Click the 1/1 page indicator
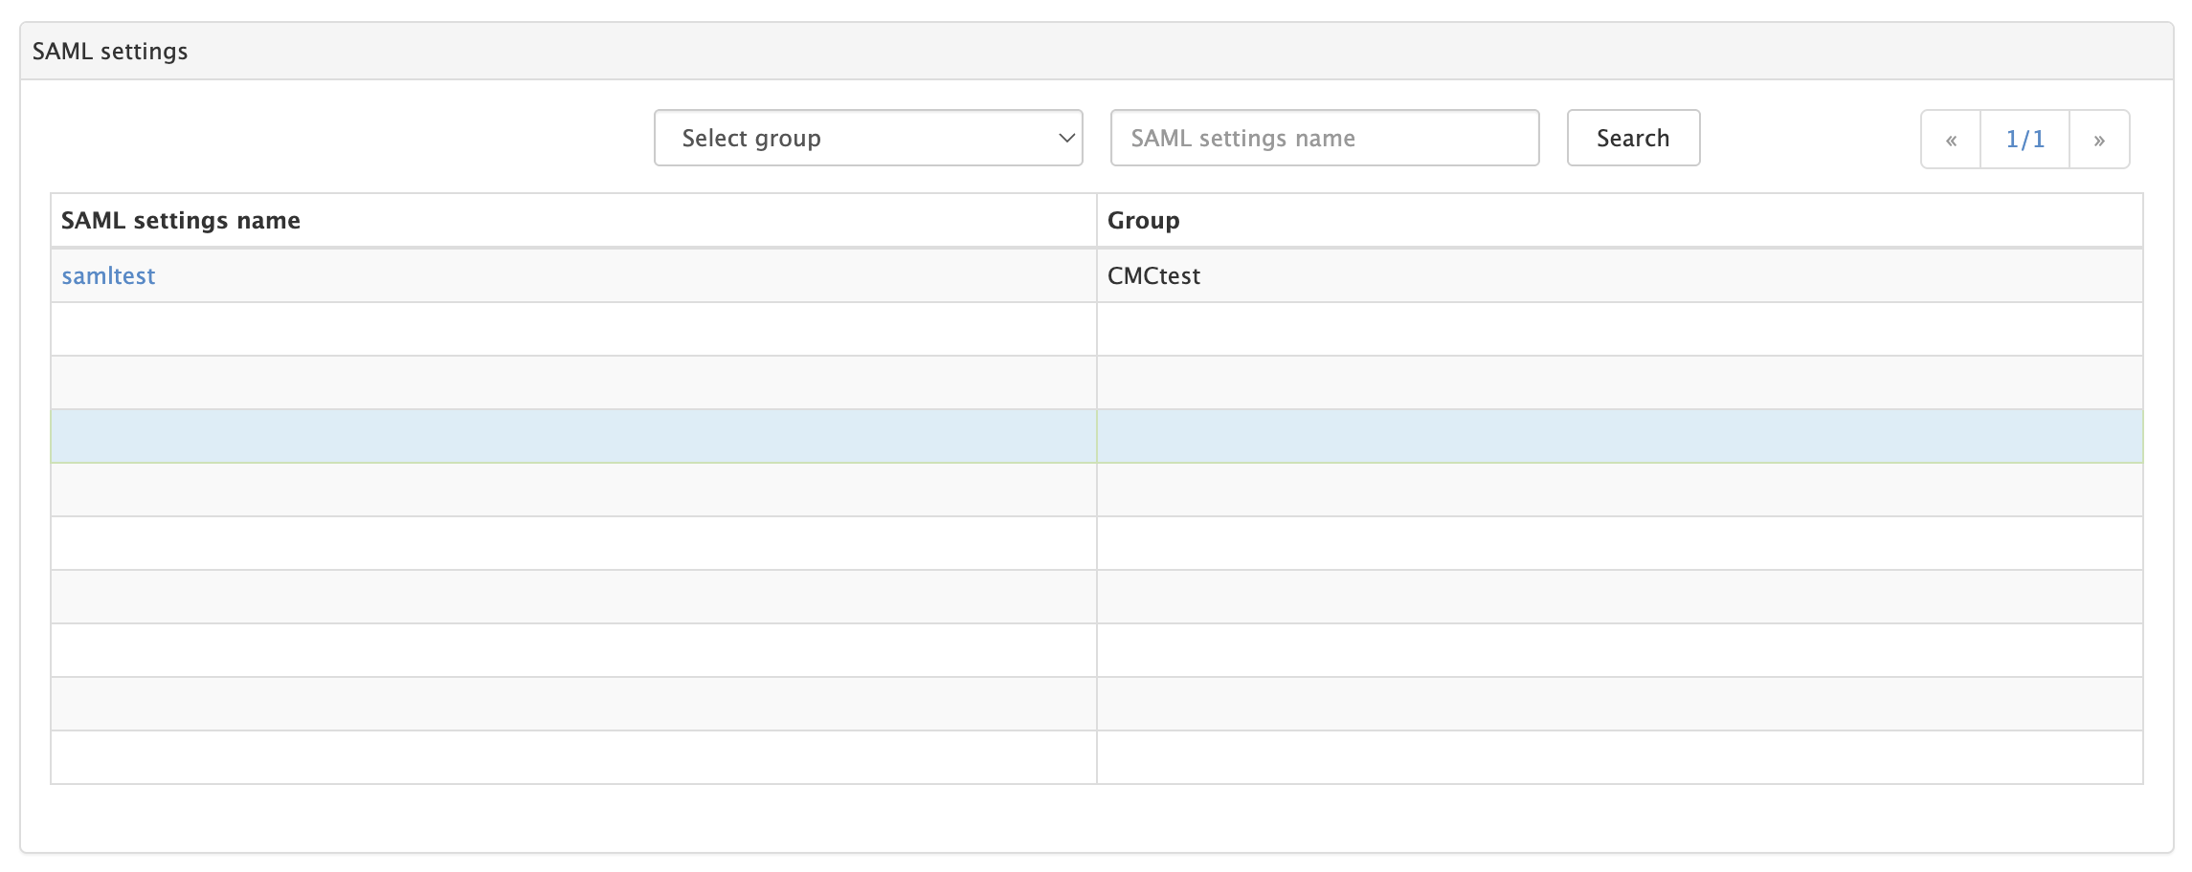Image resolution: width=2192 pixels, height=872 pixels. [2024, 140]
